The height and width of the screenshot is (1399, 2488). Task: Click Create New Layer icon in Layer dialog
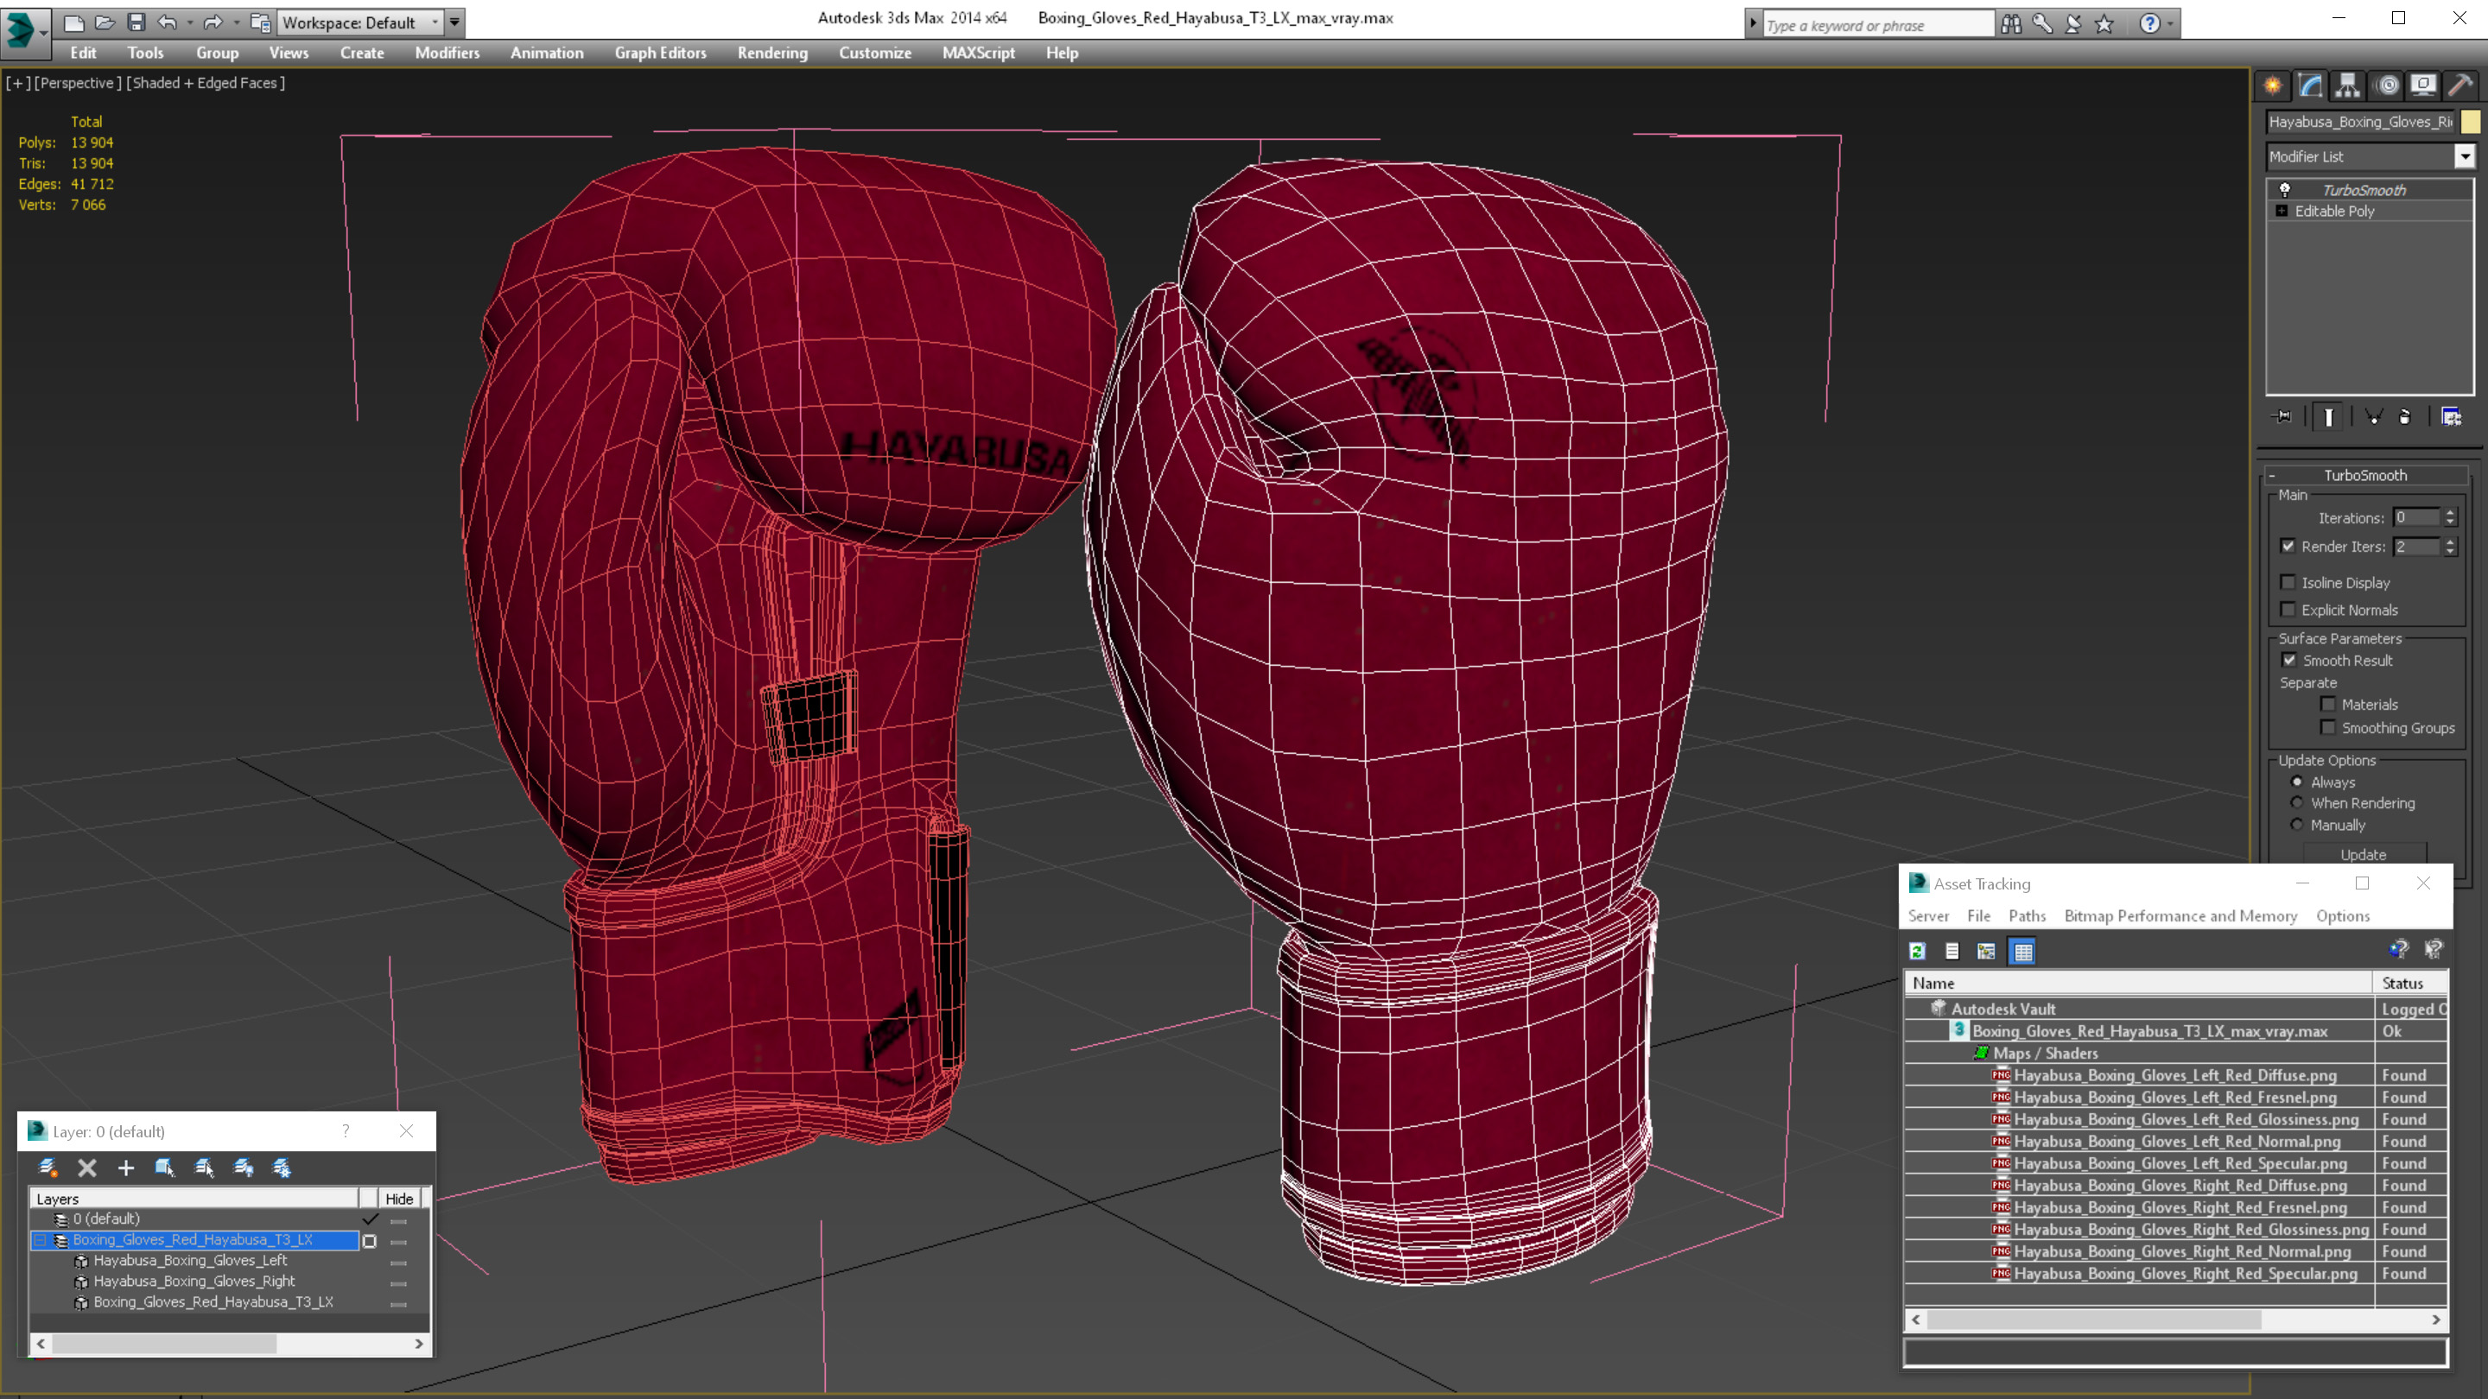(x=48, y=1168)
